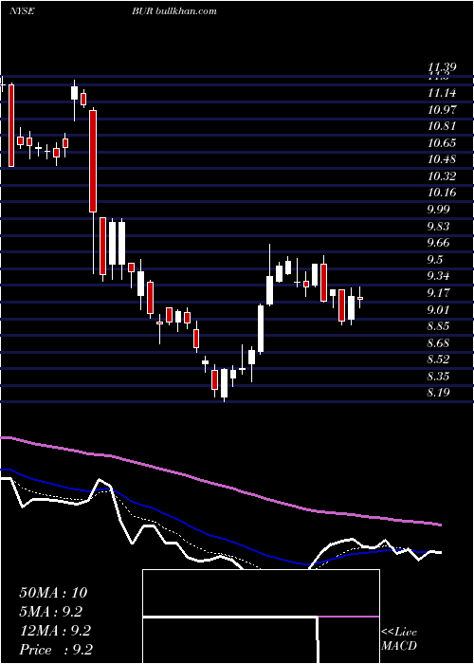Select the 10.97 price level label
The height and width of the screenshot is (664, 474).
point(442,110)
